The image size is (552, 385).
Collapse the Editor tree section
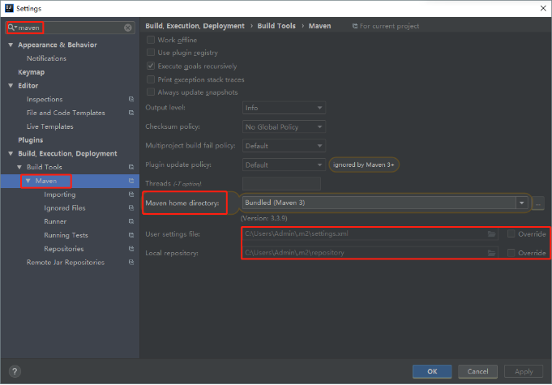pyautogui.click(x=11, y=86)
